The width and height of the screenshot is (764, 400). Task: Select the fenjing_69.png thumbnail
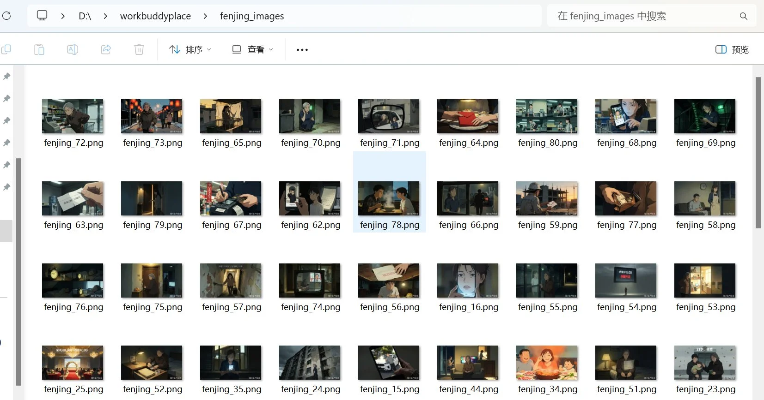point(705,116)
